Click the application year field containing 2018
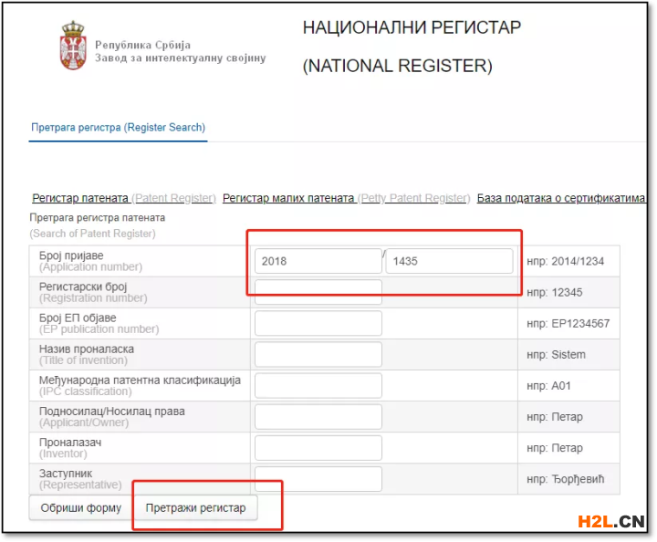This screenshot has height=542, width=657. 318,261
